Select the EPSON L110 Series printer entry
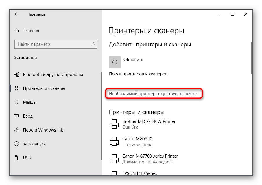Viewport: 262px width, 185px height. click(x=139, y=173)
